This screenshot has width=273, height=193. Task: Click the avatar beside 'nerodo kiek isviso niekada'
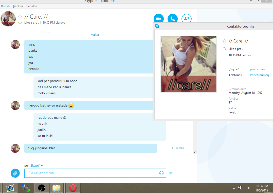(15, 106)
